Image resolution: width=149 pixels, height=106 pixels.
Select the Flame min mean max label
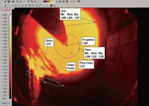click(94, 53)
